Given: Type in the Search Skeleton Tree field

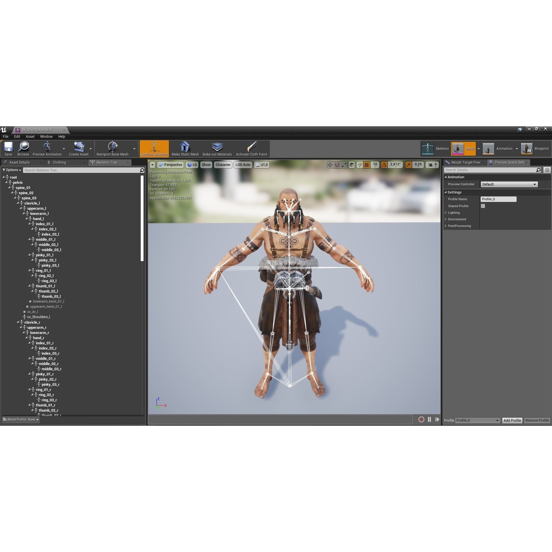Looking at the screenshot, I should tap(81, 170).
